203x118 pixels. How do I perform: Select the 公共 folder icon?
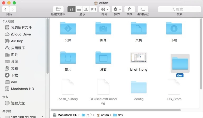68,28
